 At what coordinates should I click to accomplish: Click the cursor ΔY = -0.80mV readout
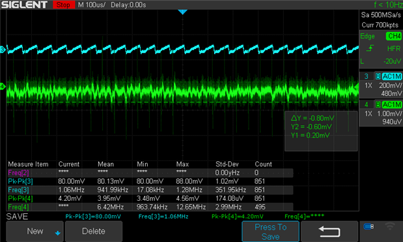tap(313, 118)
